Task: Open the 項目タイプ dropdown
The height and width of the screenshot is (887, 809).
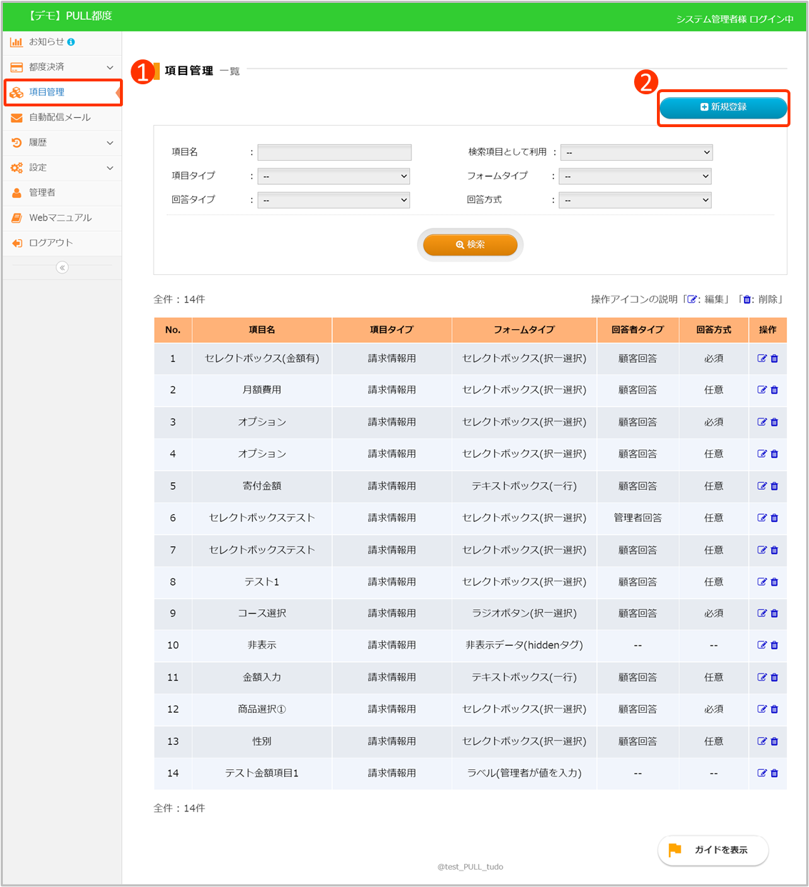Action: pos(333,176)
